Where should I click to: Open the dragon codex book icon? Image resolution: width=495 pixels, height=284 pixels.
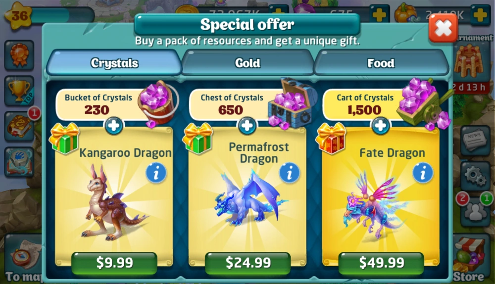pos(20,162)
